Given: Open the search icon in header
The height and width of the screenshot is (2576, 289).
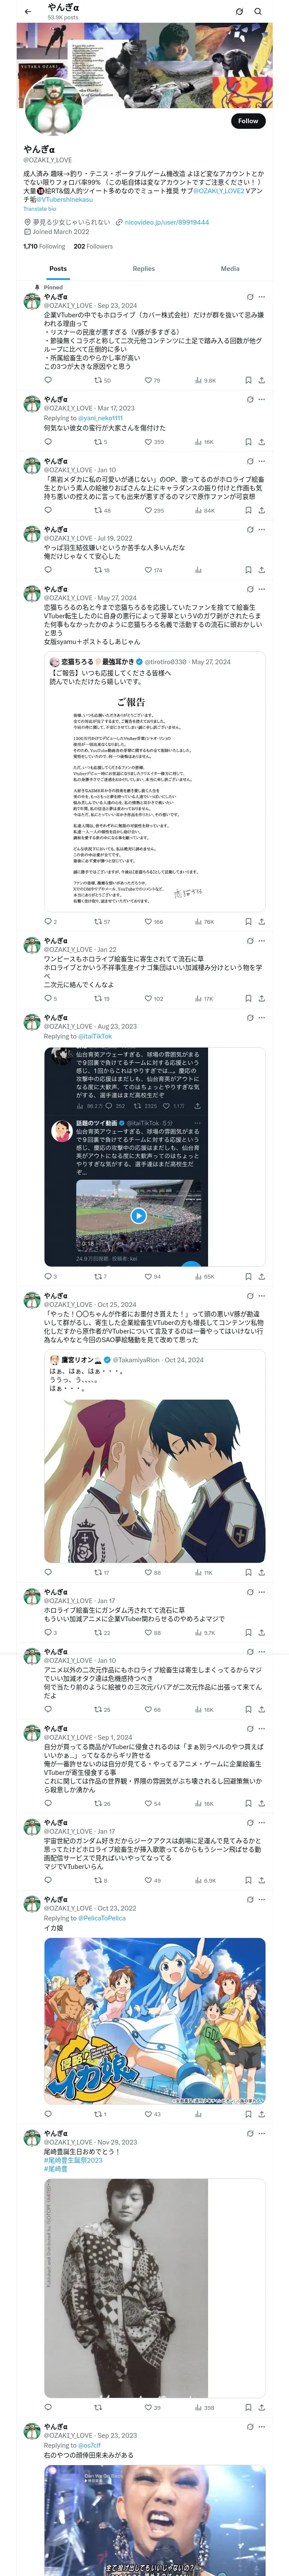Looking at the screenshot, I should [x=258, y=11].
